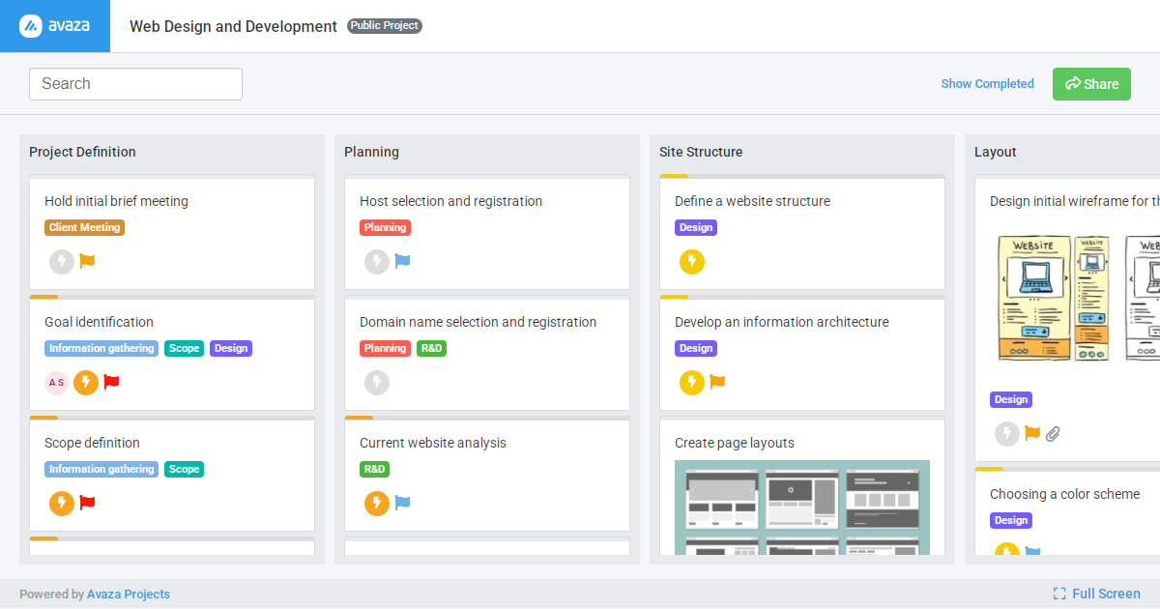Screen dimensions: 1160x609
Task: Open Current website analysis task
Action: click(432, 443)
